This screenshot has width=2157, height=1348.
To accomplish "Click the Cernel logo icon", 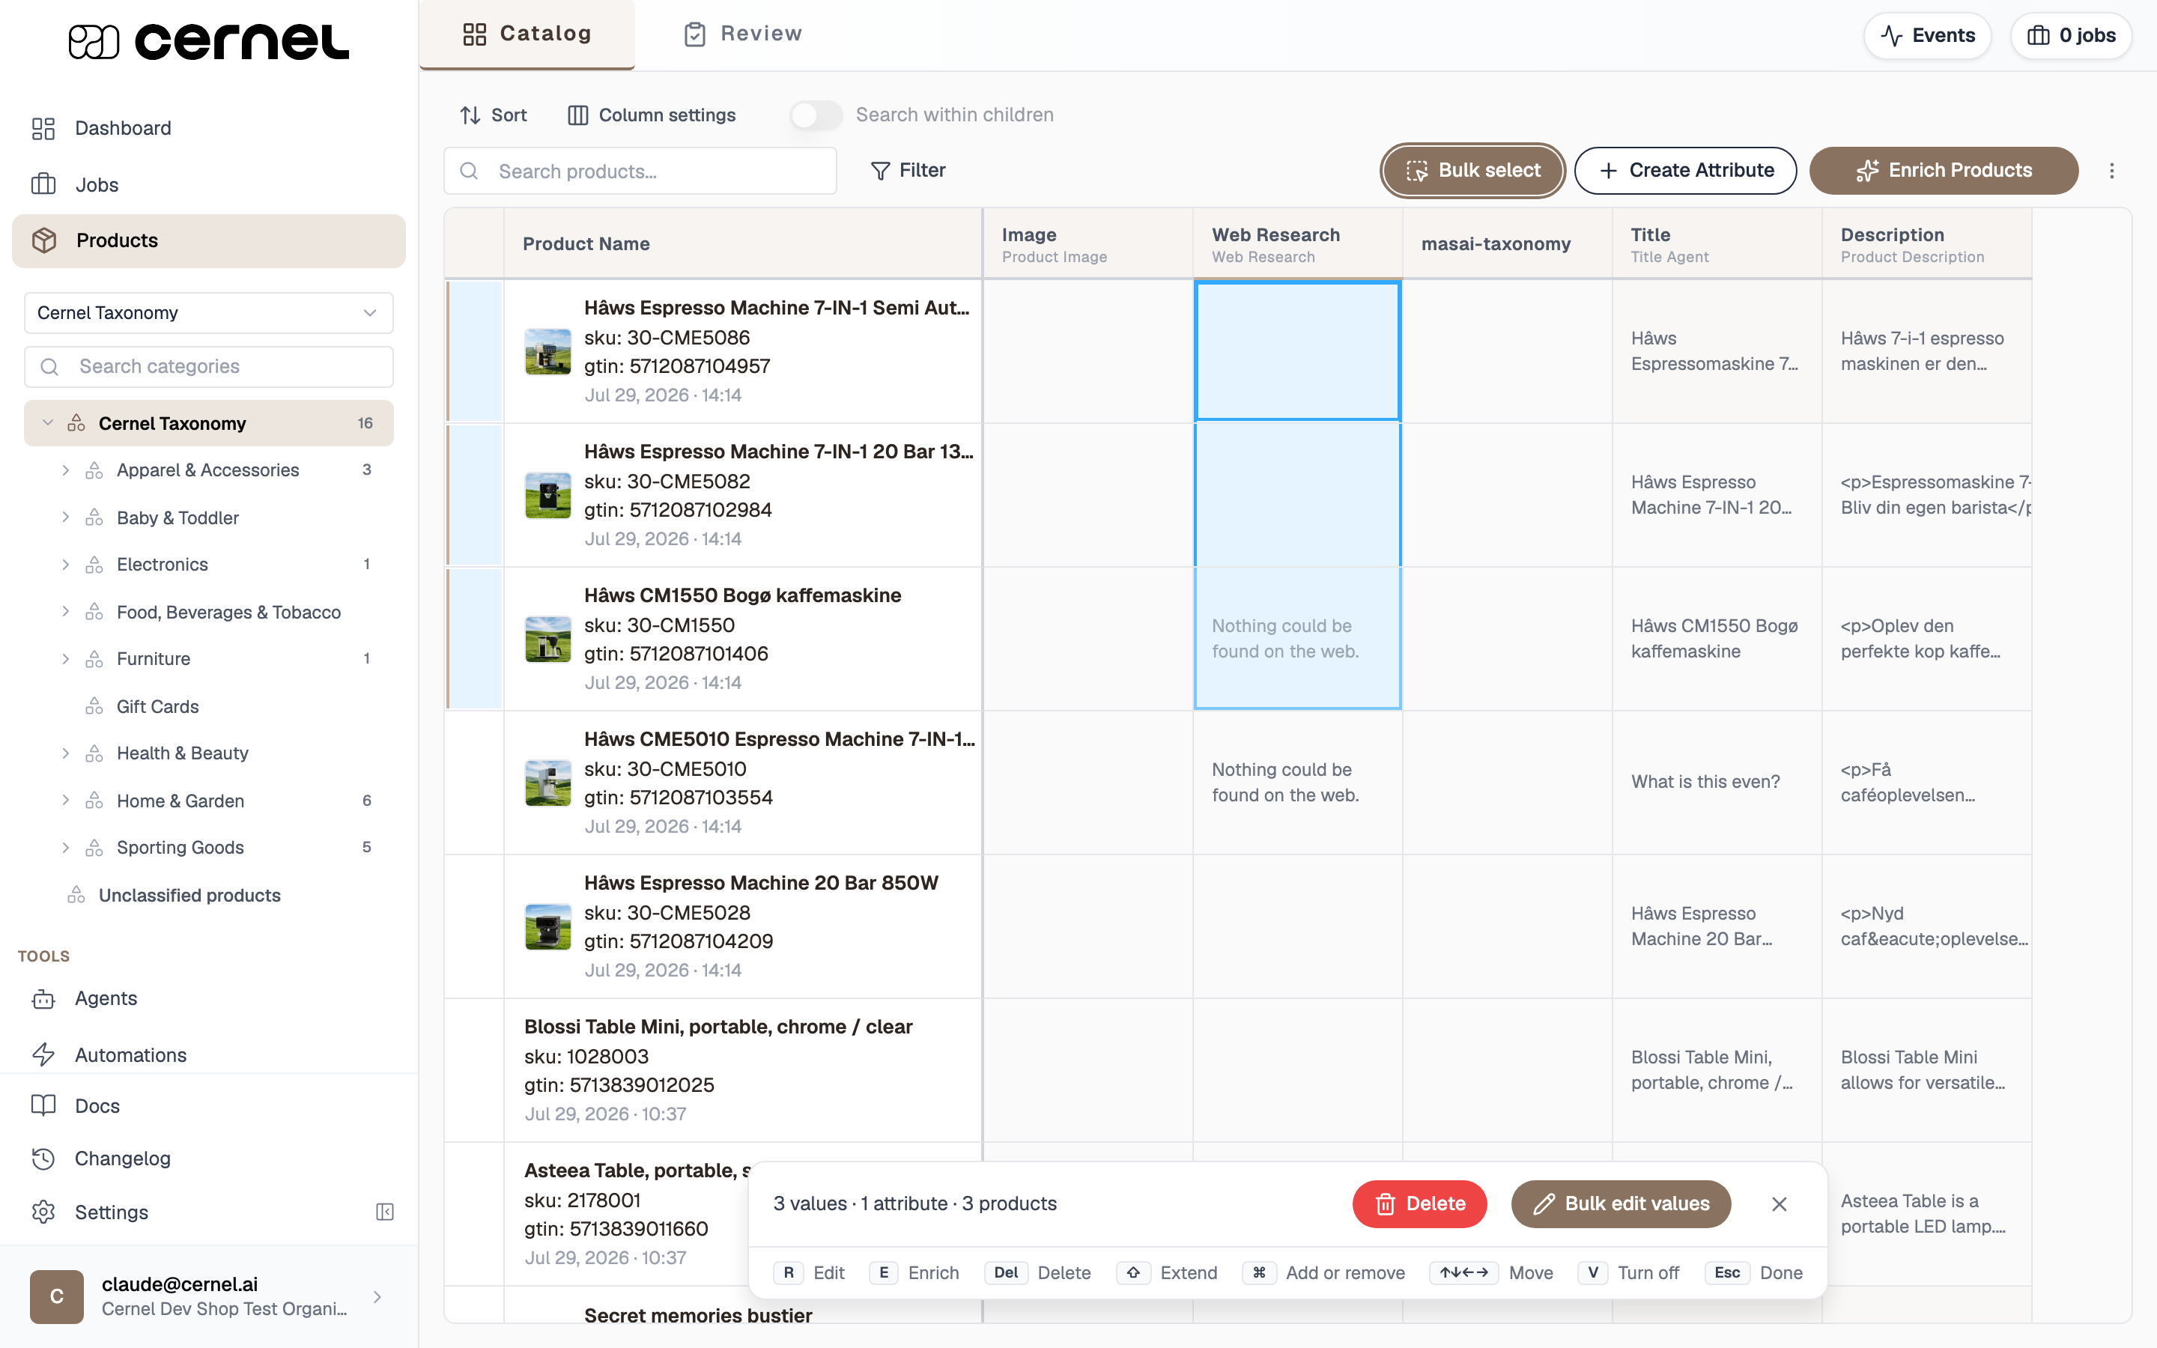I will pos(94,41).
